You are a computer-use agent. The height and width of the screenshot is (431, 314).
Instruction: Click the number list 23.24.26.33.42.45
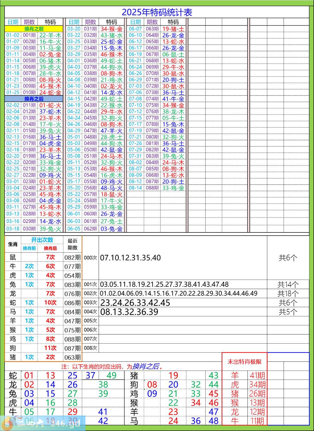tap(135, 303)
